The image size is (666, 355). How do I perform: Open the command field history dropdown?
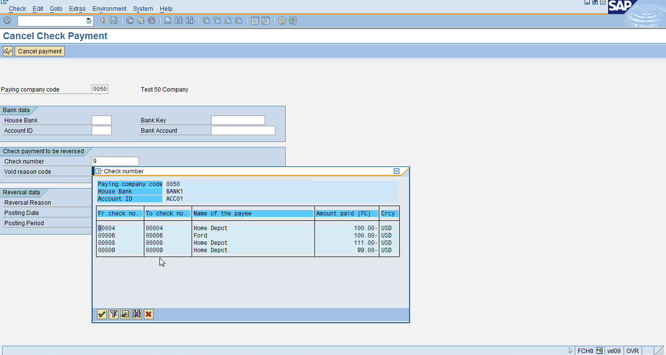89,21
